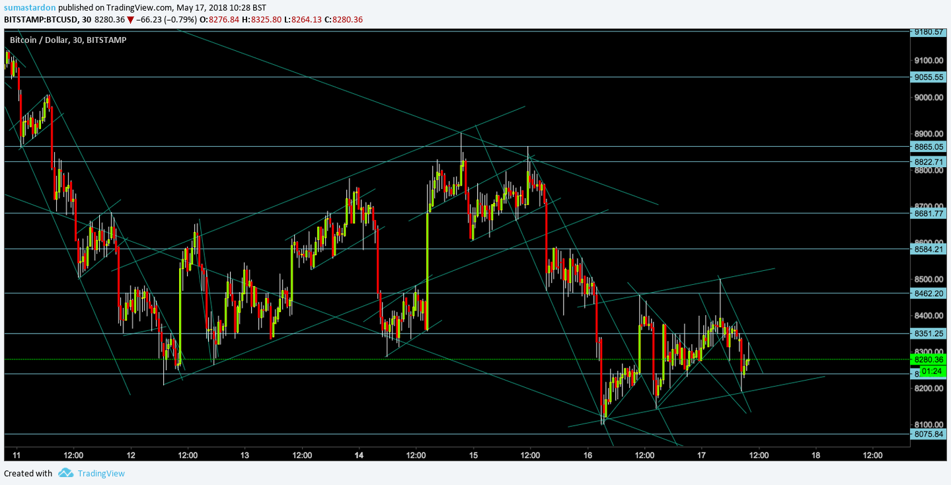Select the 8822.71 price level label

[x=929, y=161]
